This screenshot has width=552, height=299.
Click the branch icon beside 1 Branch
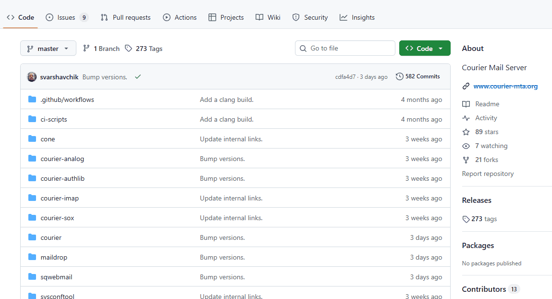pos(86,48)
